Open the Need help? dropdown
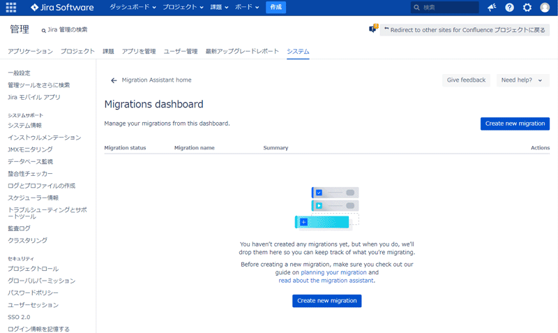Viewport: 558px width, 333px height. (523, 80)
